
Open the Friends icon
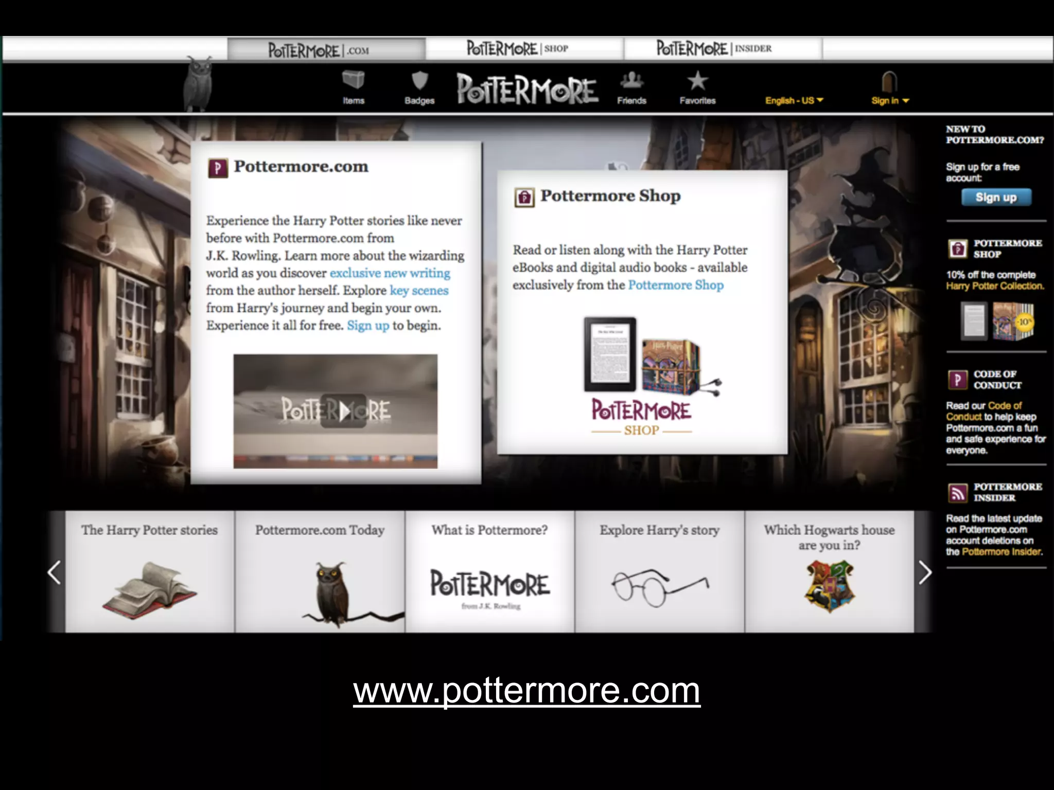tap(631, 80)
